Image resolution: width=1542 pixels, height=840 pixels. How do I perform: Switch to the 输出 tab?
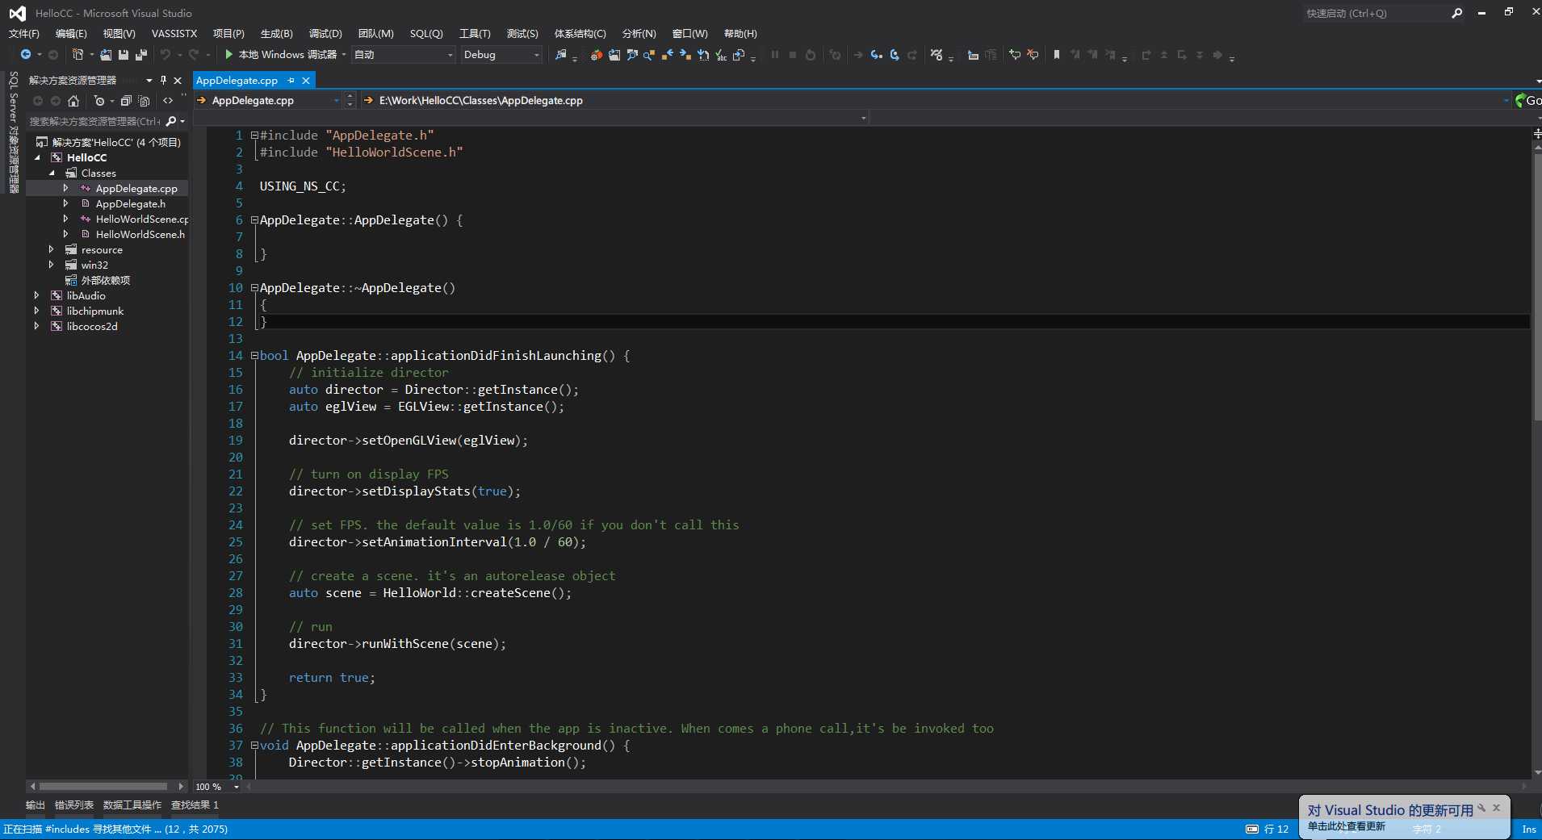click(x=36, y=805)
